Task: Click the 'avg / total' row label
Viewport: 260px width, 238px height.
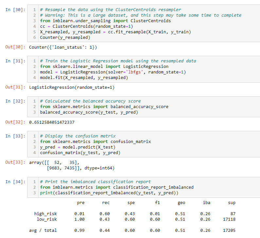Action: [x=43, y=230]
